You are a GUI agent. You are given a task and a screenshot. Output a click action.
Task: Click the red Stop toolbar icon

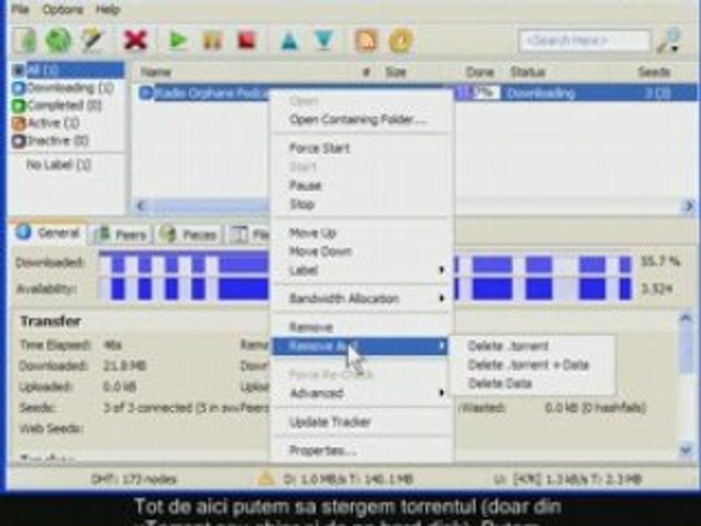(x=246, y=40)
